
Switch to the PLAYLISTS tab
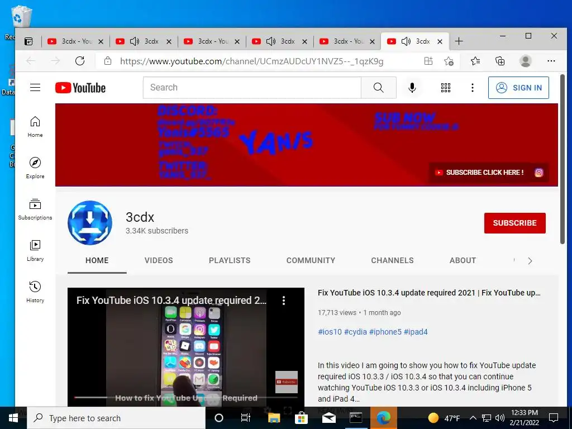point(230,260)
